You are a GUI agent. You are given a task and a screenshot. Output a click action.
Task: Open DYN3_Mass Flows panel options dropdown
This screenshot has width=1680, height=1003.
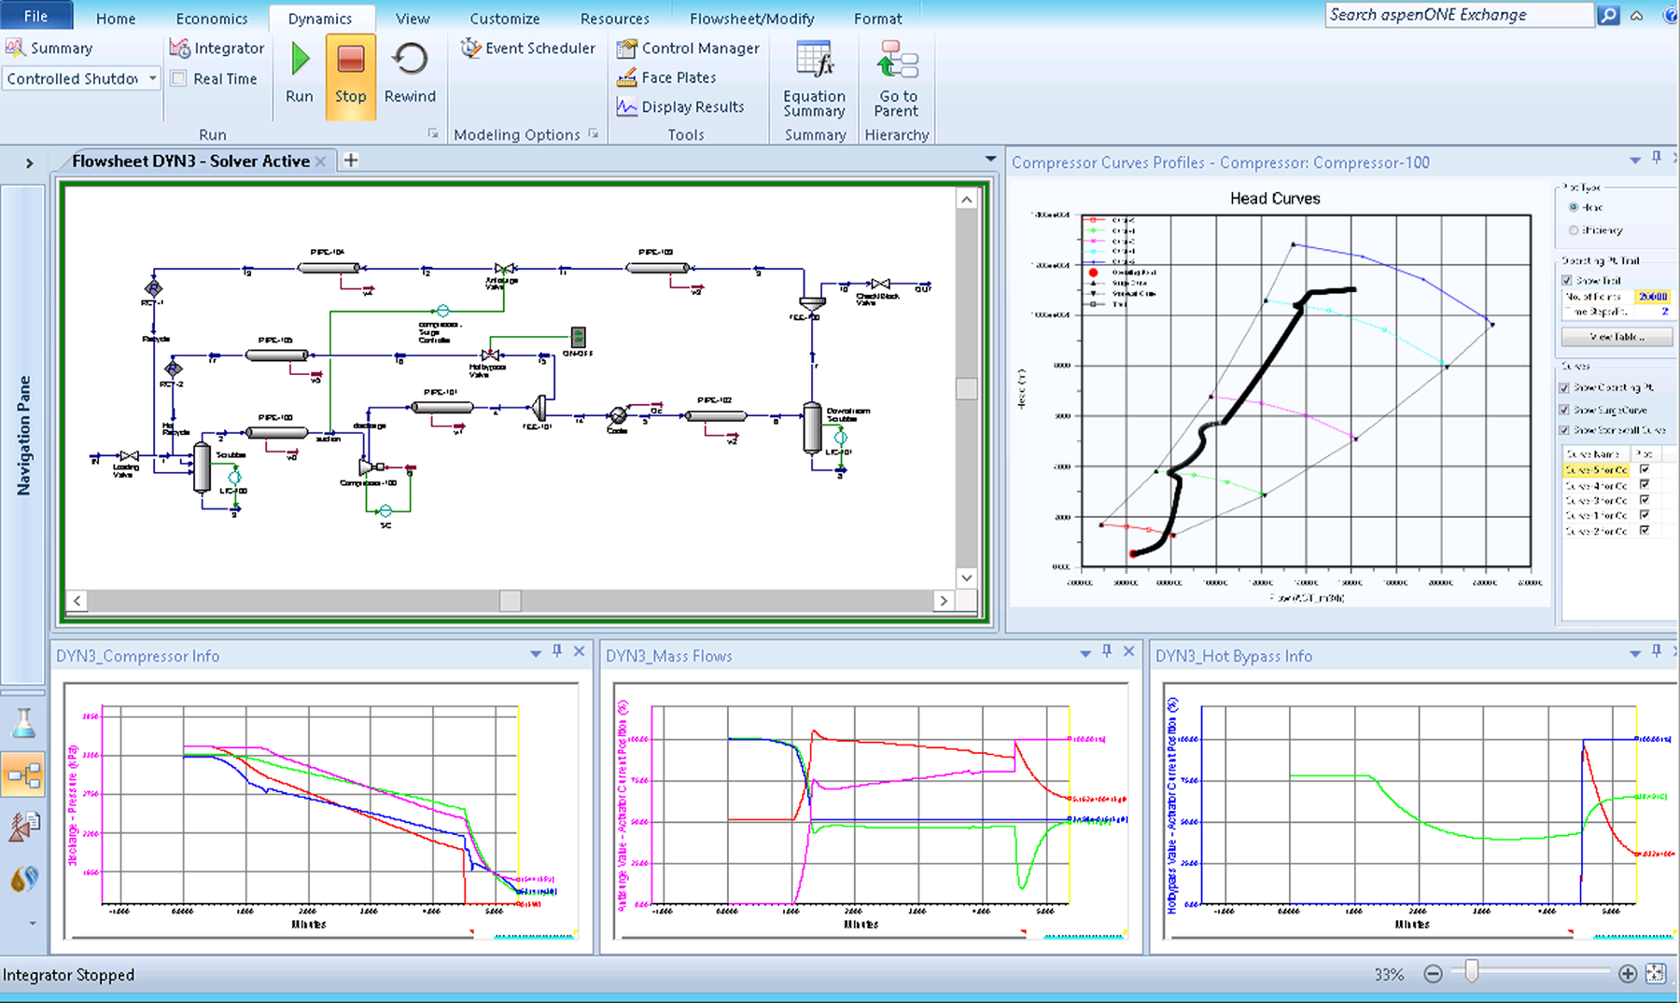pyautogui.click(x=1085, y=654)
